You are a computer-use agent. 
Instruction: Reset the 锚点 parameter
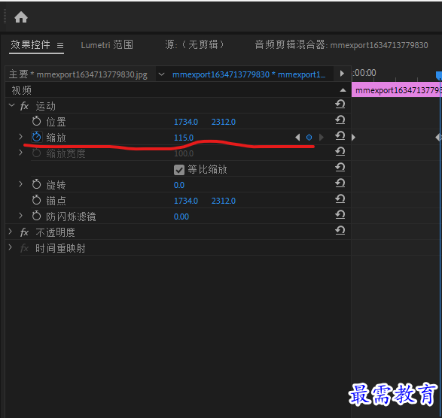click(340, 198)
